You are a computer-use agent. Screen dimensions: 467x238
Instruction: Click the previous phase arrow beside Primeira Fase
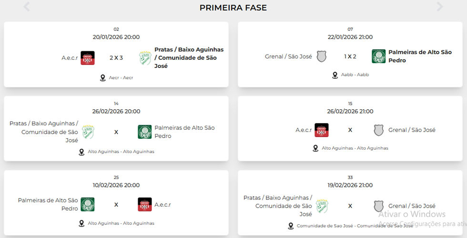(27, 7)
